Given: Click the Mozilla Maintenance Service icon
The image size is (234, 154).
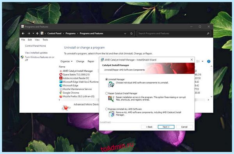Looking at the screenshot, I should pyautogui.click(x=61, y=89).
